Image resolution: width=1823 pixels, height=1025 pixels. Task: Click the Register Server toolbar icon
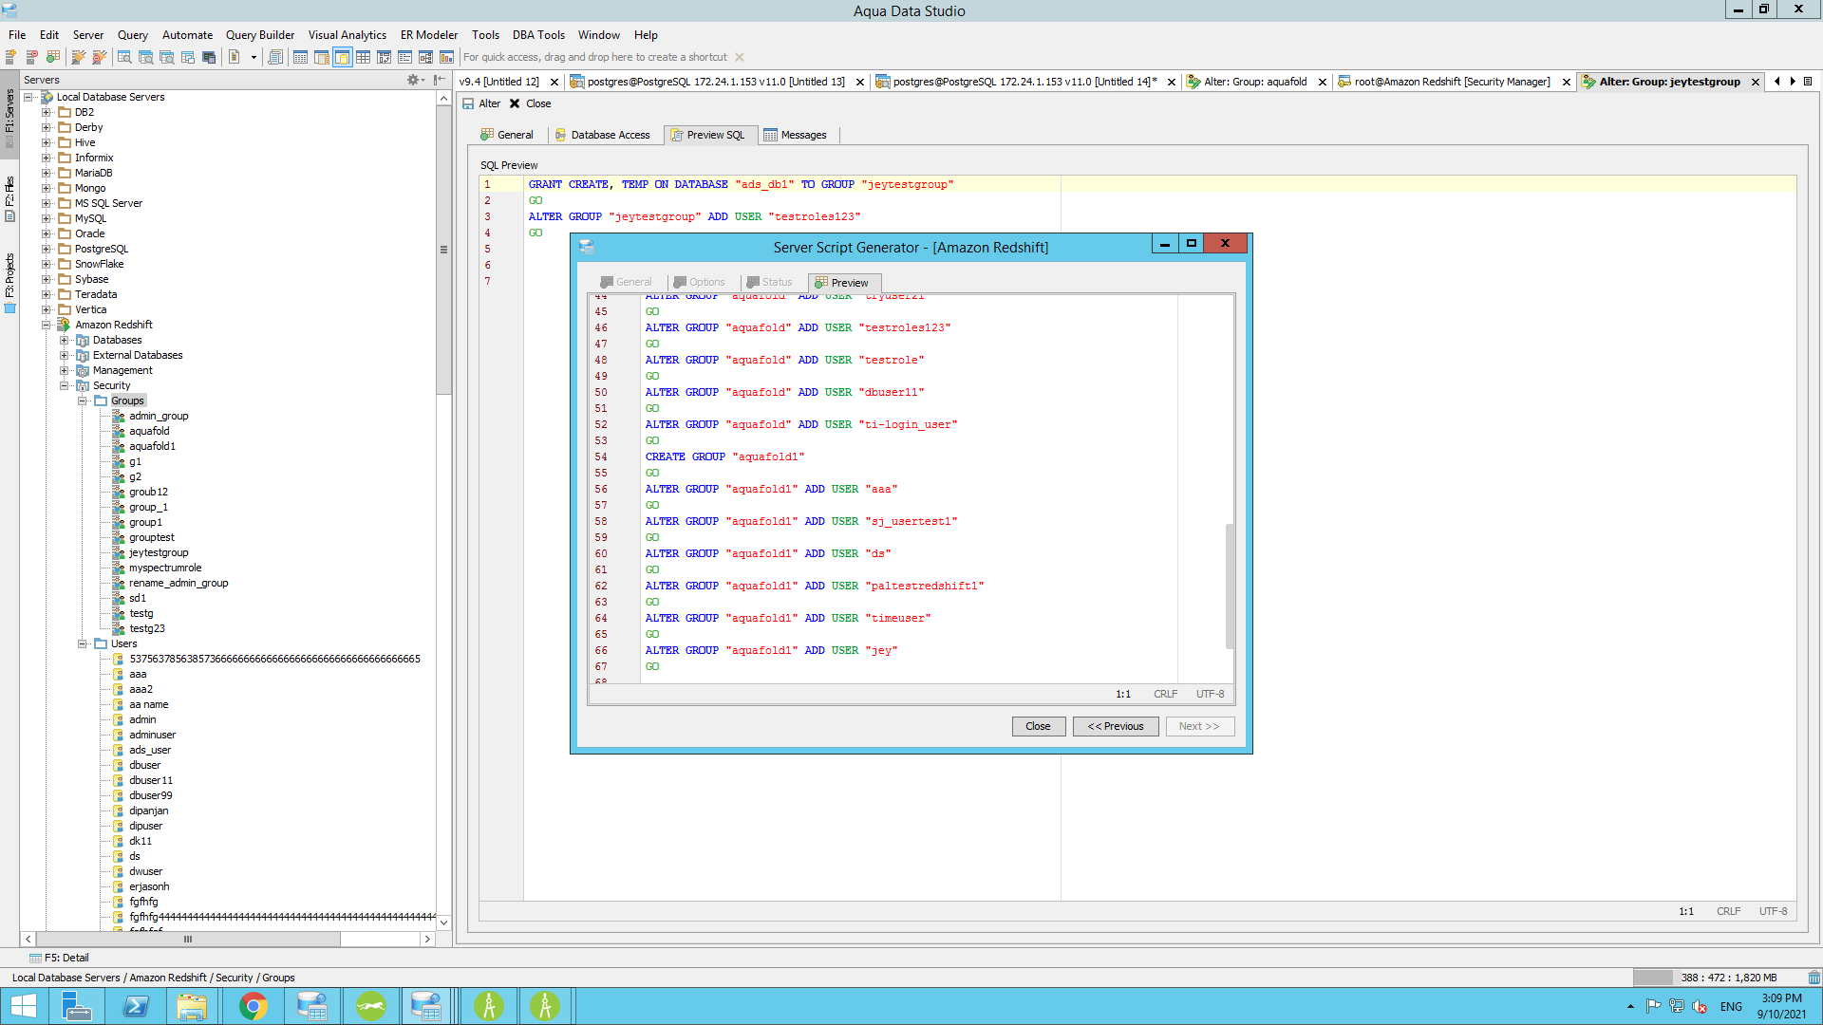[x=11, y=57]
